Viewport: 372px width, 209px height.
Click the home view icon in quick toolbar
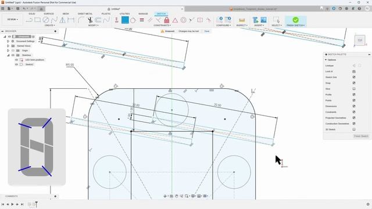[x=41, y=9]
